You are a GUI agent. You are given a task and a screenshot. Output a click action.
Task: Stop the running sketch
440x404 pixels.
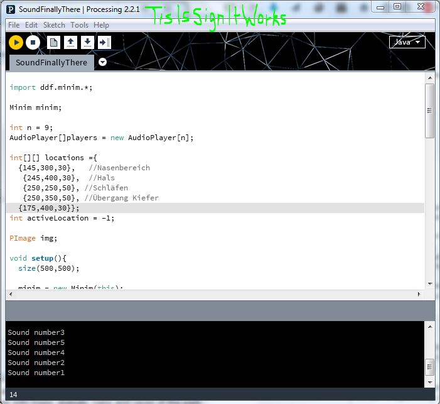(x=33, y=42)
